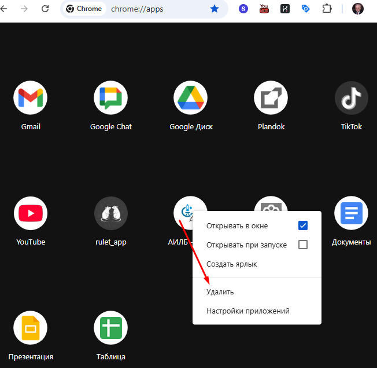
Task: Open the Документы app
Action: tap(351, 213)
